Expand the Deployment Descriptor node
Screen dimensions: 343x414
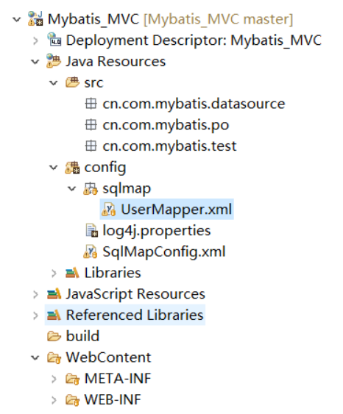(x=35, y=40)
